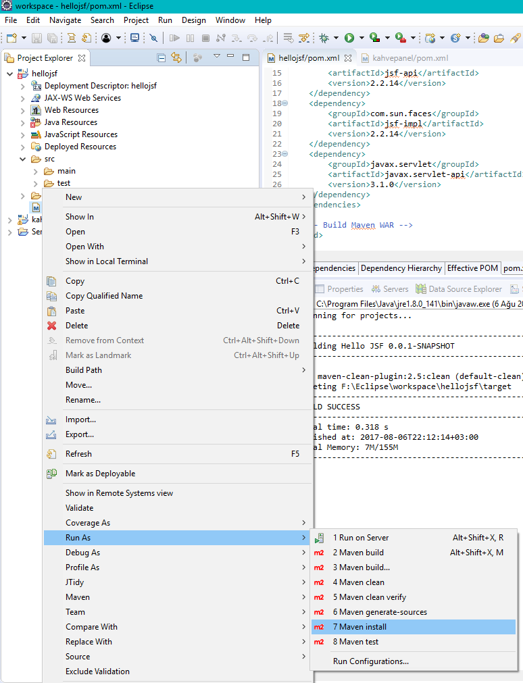Click the Skip All Breakpoints icon
523x683 pixels.
[x=153, y=39]
